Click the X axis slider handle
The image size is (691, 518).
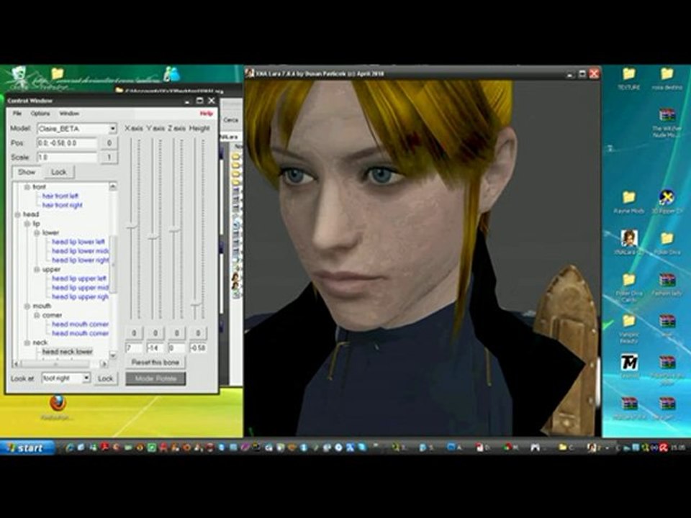pos(132,227)
